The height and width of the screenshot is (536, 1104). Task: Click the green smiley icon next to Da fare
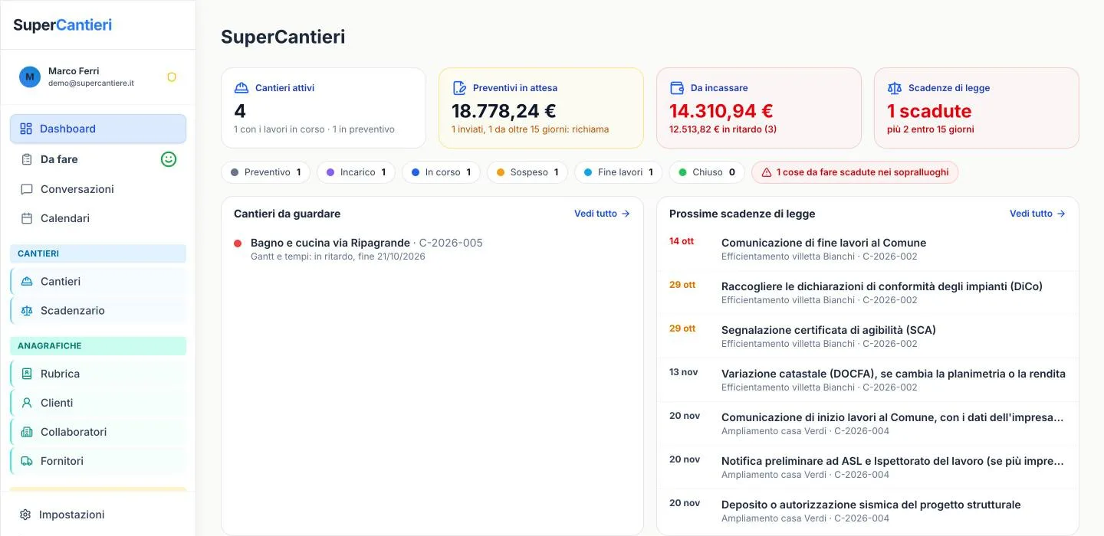[x=169, y=159]
